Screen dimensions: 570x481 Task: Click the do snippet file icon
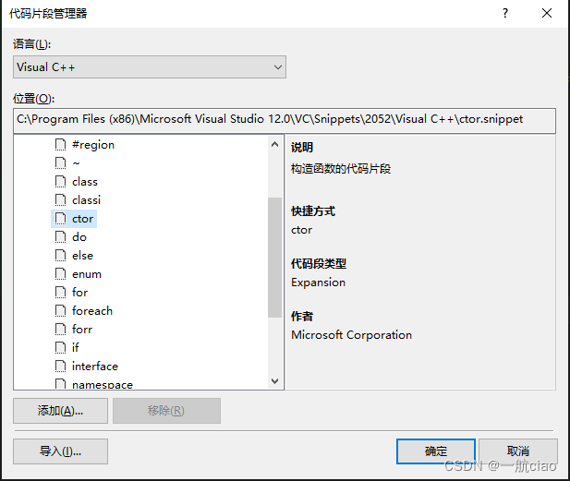60,237
